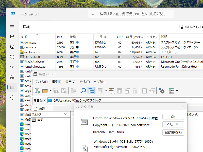Viewport: 203px width, 152px height.
Task: Click the 登録情報(R) button
Action: (x=173, y=132)
